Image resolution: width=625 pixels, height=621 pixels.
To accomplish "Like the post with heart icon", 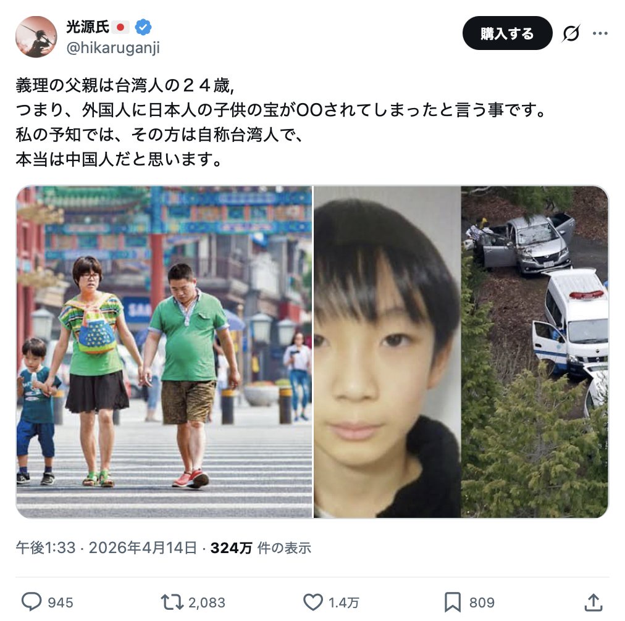I will pos(313,602).
